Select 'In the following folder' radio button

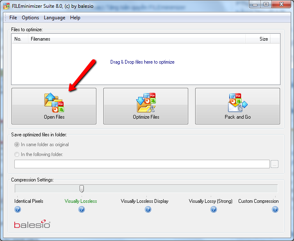tap(17, 154)
